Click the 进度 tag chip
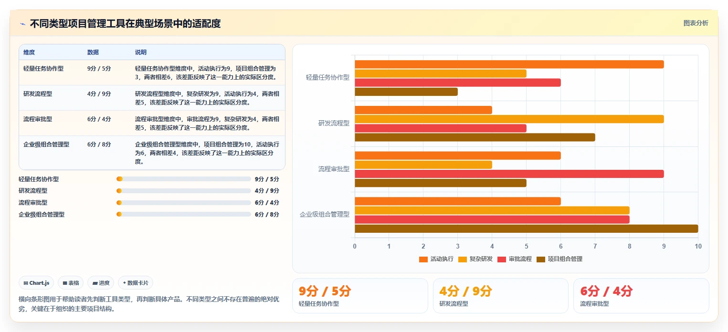 pos(101,283)
